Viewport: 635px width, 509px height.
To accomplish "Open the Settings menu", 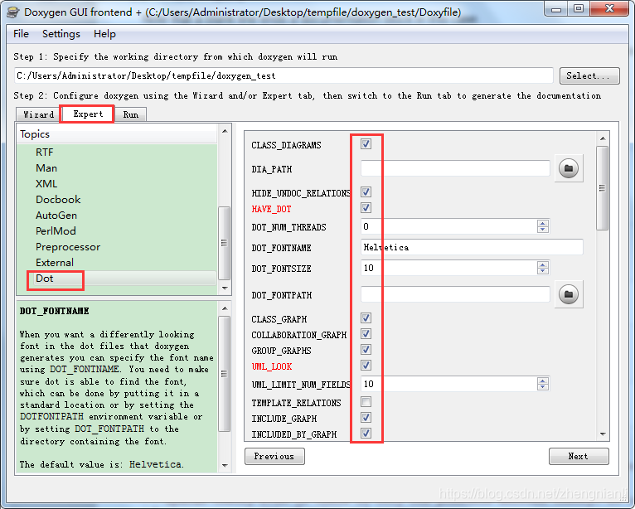I will coord(61,34).
